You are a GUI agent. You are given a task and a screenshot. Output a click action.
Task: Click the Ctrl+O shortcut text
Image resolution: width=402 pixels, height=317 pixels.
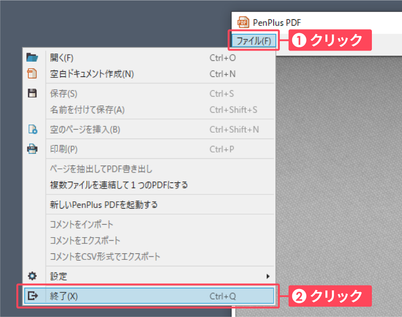(x=223, y=58)
